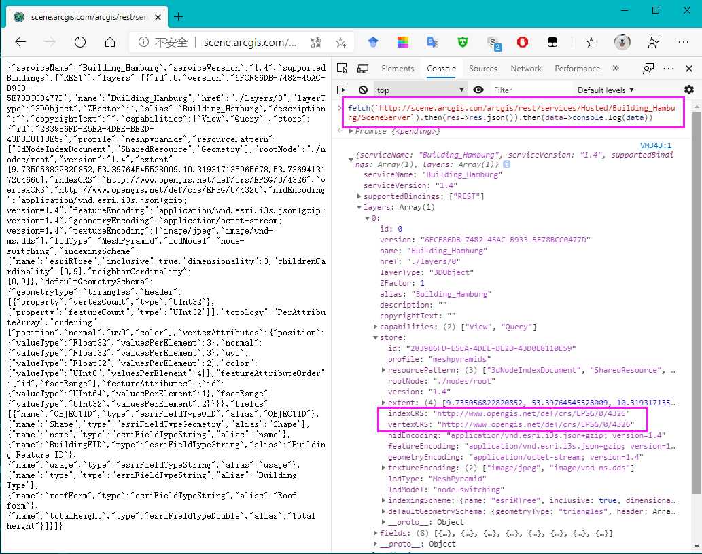Click the info badge next to layers: Array(1)
Viewport: 702px width, 554px height.
coord(506,164)
